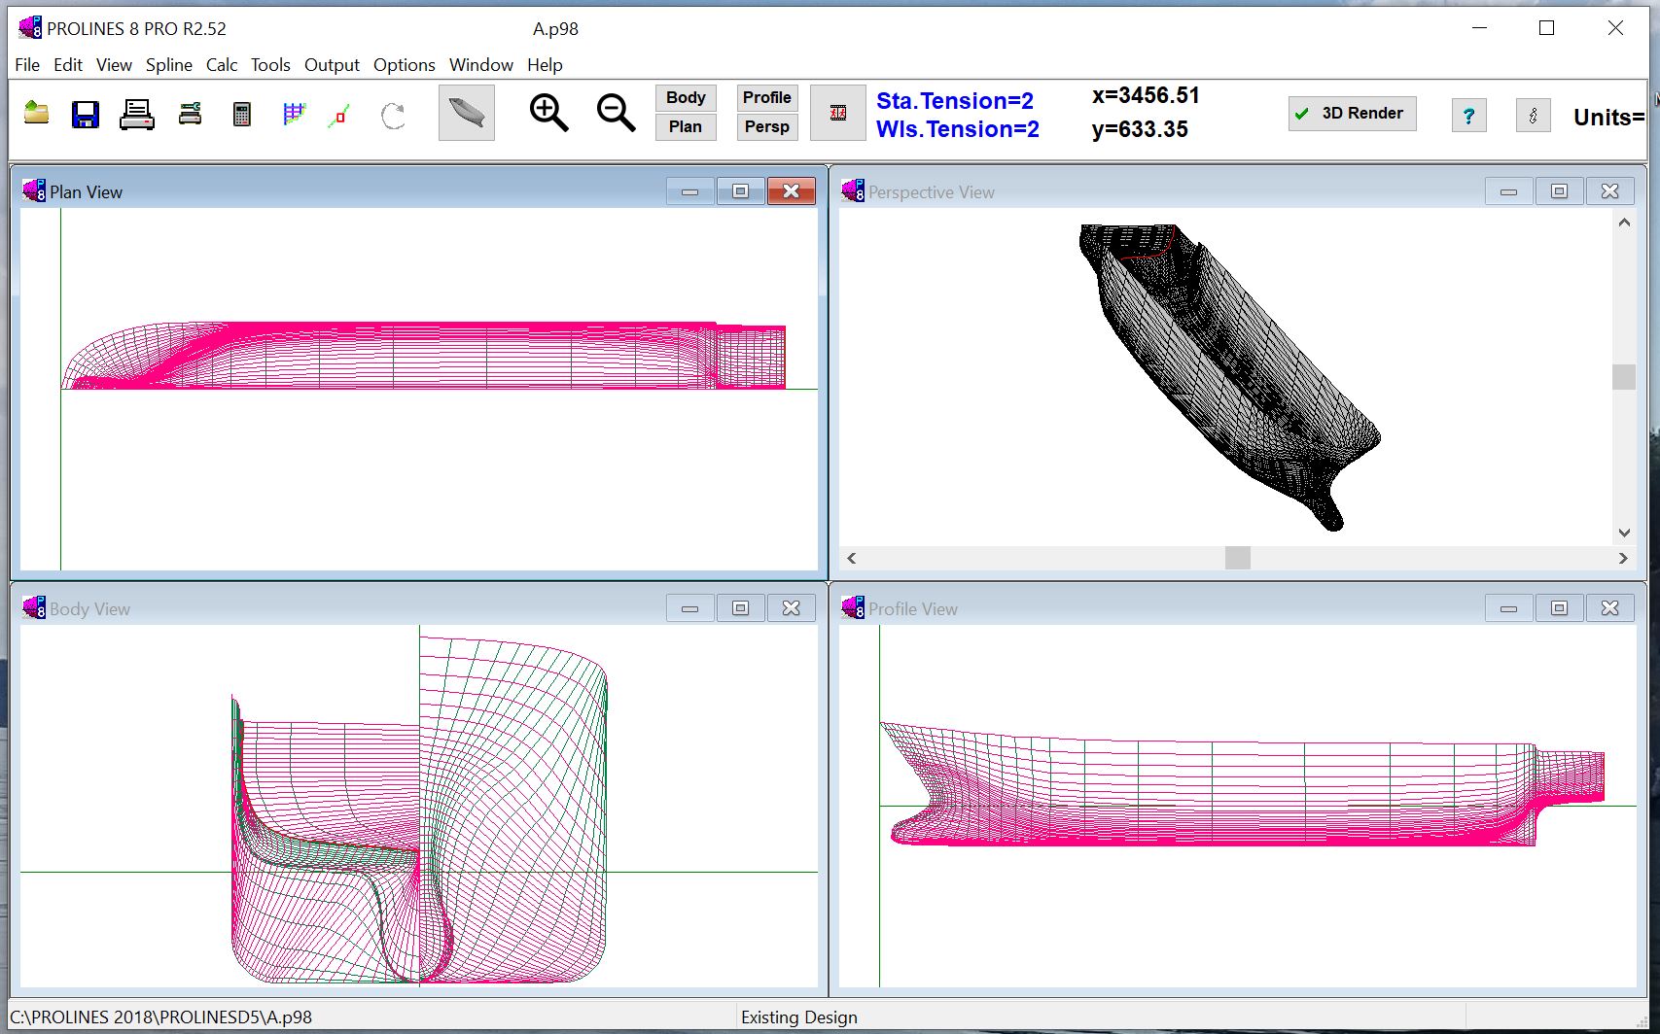Click Plan View window icon
This screenshot has height=1034, width=1660.
(x=34, y=190)
